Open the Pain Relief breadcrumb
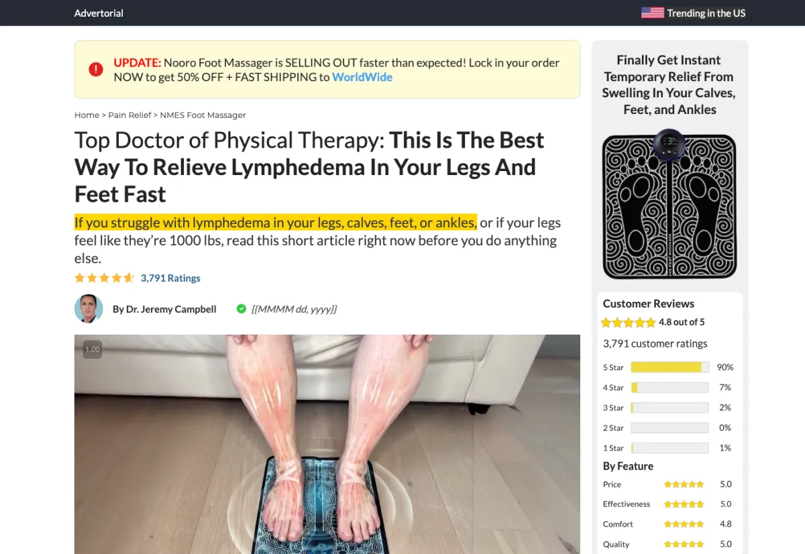Viewport: 805px width, 554px height. (x=129, y=115)
